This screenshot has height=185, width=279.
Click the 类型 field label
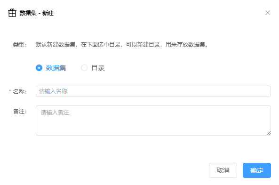pyautogui.click(x=20, y=45)
